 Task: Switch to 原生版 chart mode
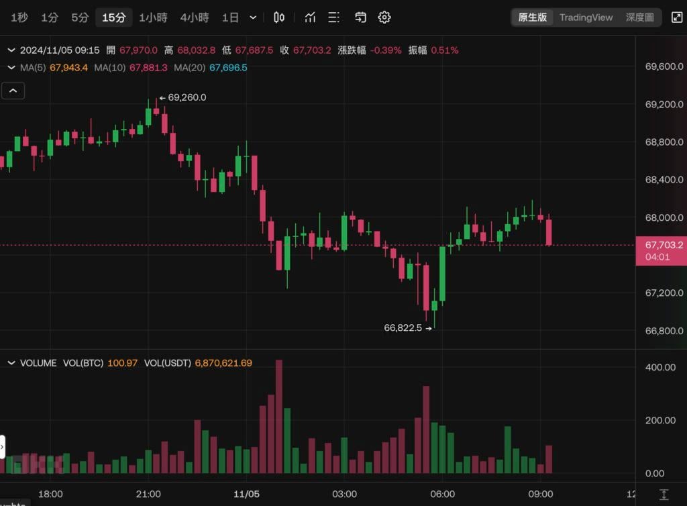coord(533,17)
